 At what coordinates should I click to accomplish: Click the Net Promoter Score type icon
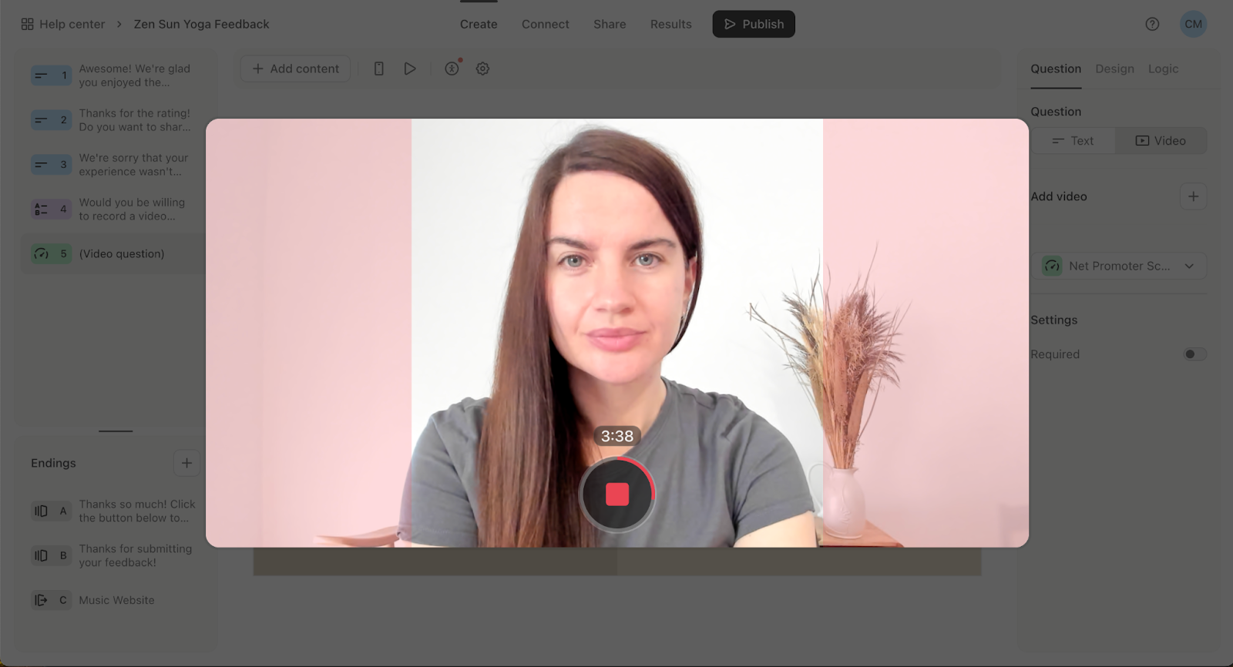(1052, 266)
